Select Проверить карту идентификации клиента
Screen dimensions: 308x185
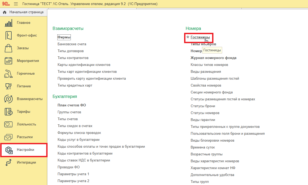click(x=92, y=79)
